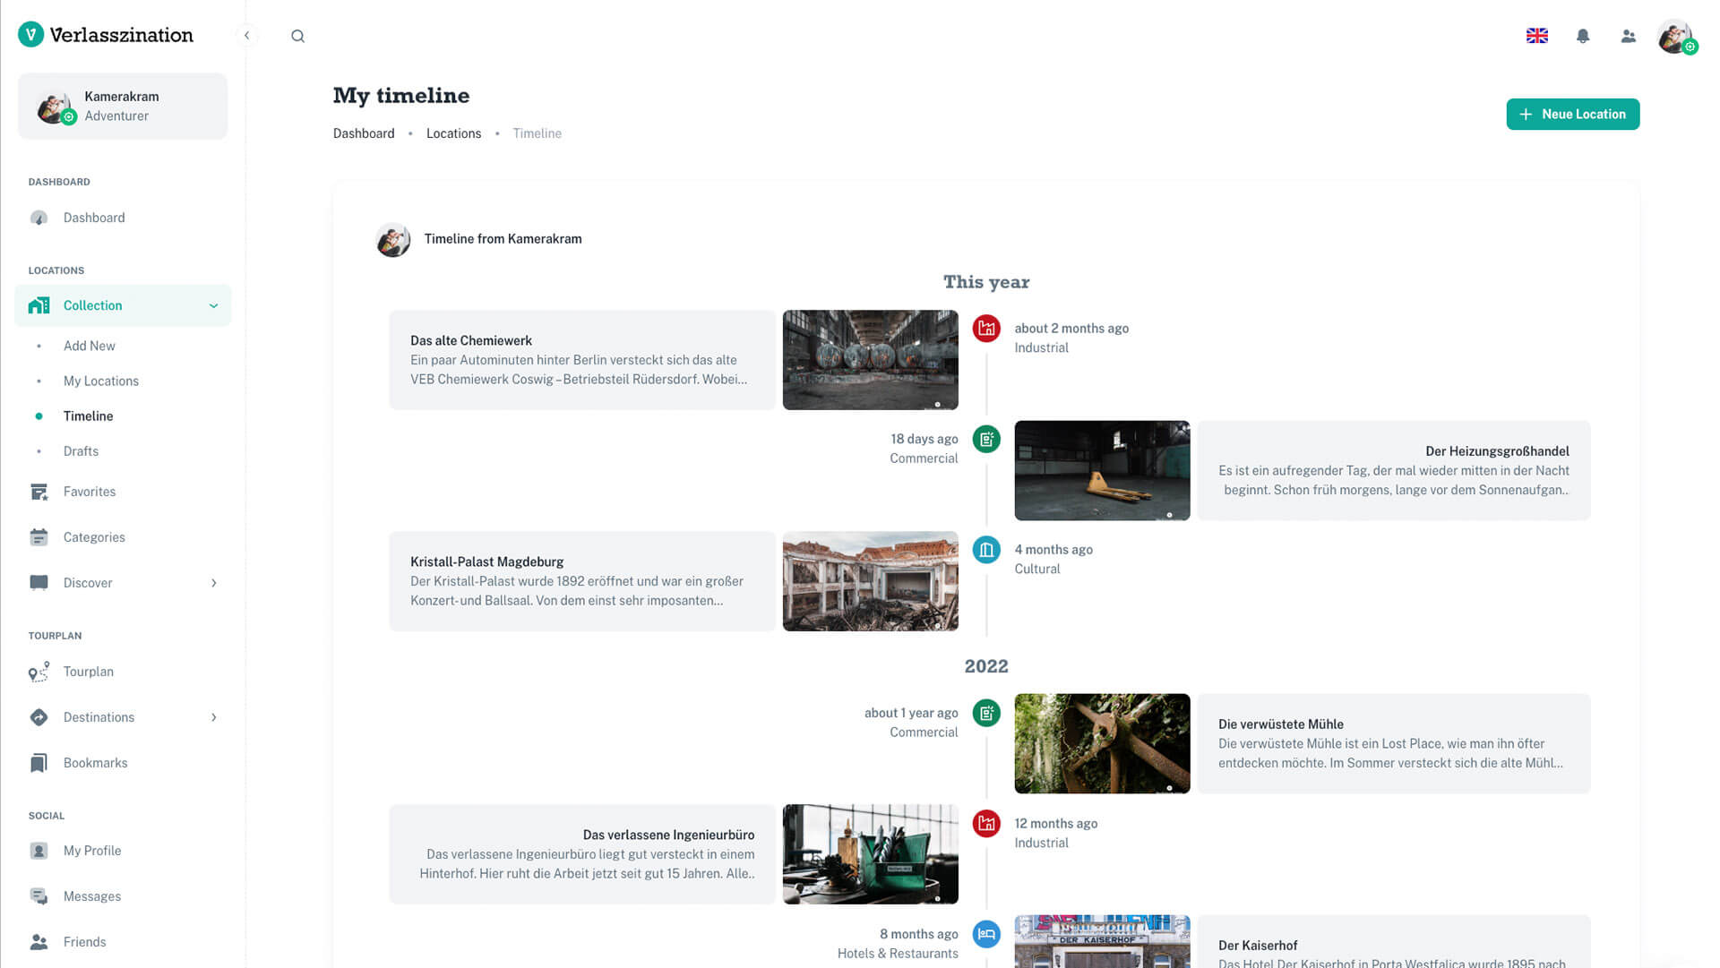Click the Hotels & Restaurants bed icon marker

[986, 935]
